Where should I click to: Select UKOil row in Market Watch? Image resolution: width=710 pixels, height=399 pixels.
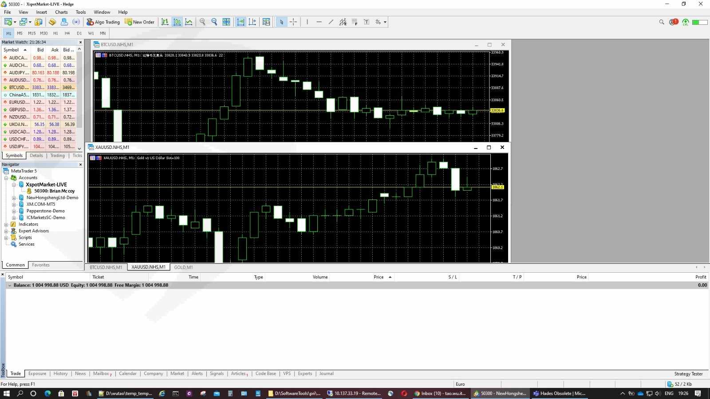39,124
